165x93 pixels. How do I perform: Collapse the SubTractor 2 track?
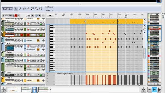tap(3, 33)
